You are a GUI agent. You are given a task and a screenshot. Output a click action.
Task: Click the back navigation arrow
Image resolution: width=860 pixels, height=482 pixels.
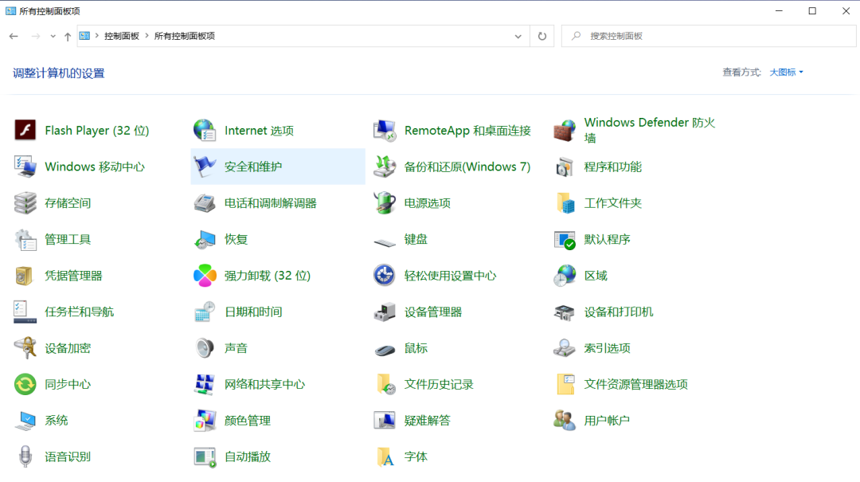point(14,36)
